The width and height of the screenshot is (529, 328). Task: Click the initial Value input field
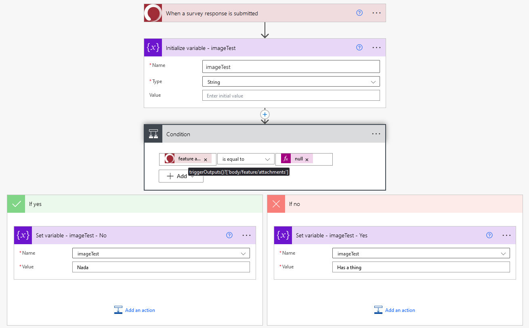pyautogui.click(x=291, y=95)
